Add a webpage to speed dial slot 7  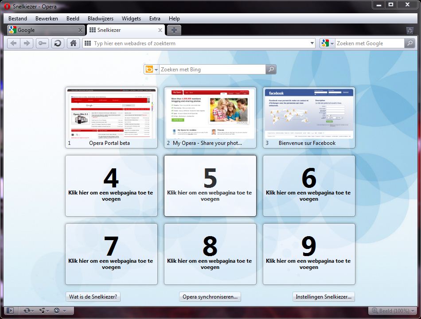click(111, 254)
